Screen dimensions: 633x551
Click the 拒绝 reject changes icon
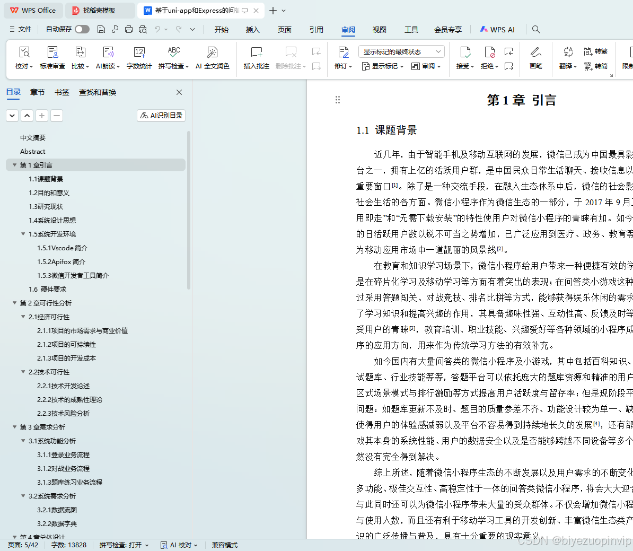click(490, 53)
